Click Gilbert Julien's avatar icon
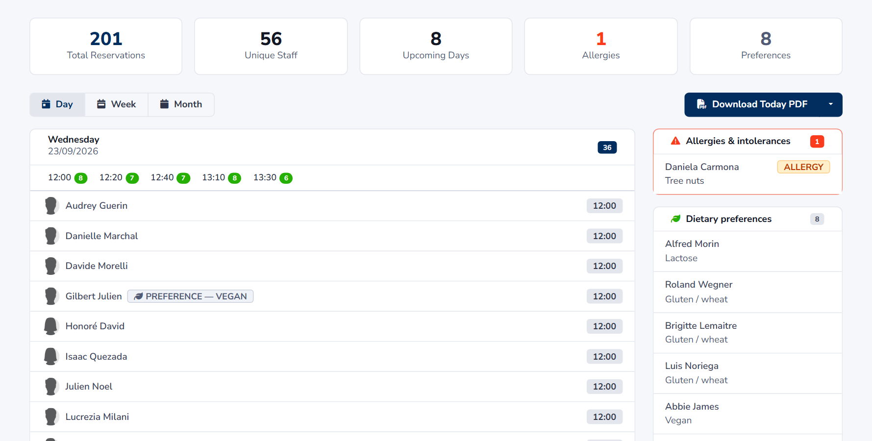Viewport: 872px width, 441px height. pyautogui.click(x=51, y=296)
